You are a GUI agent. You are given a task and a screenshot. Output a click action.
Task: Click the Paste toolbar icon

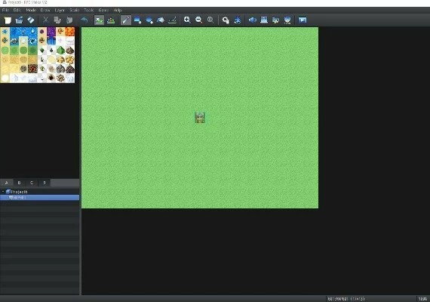click(69, 20)
